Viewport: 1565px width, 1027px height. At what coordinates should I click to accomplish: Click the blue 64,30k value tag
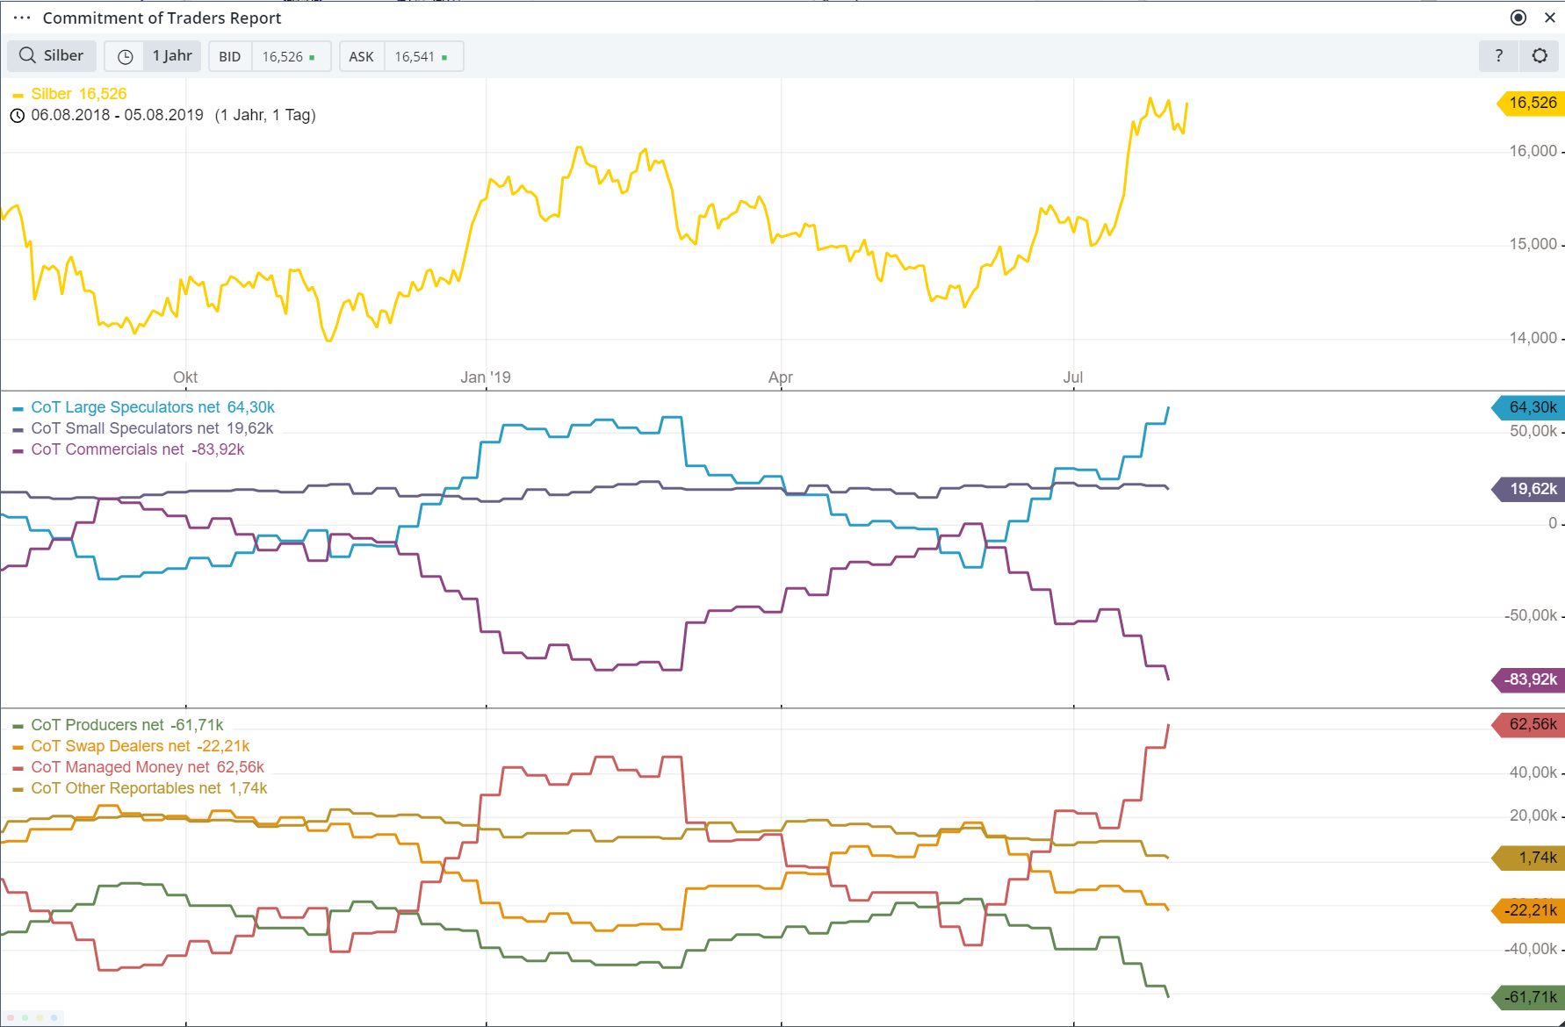1529,407
